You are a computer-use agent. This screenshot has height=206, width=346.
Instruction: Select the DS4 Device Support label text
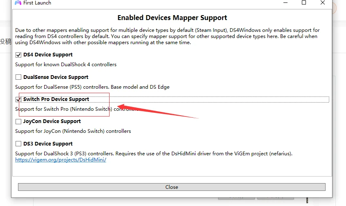coord(48,55)
